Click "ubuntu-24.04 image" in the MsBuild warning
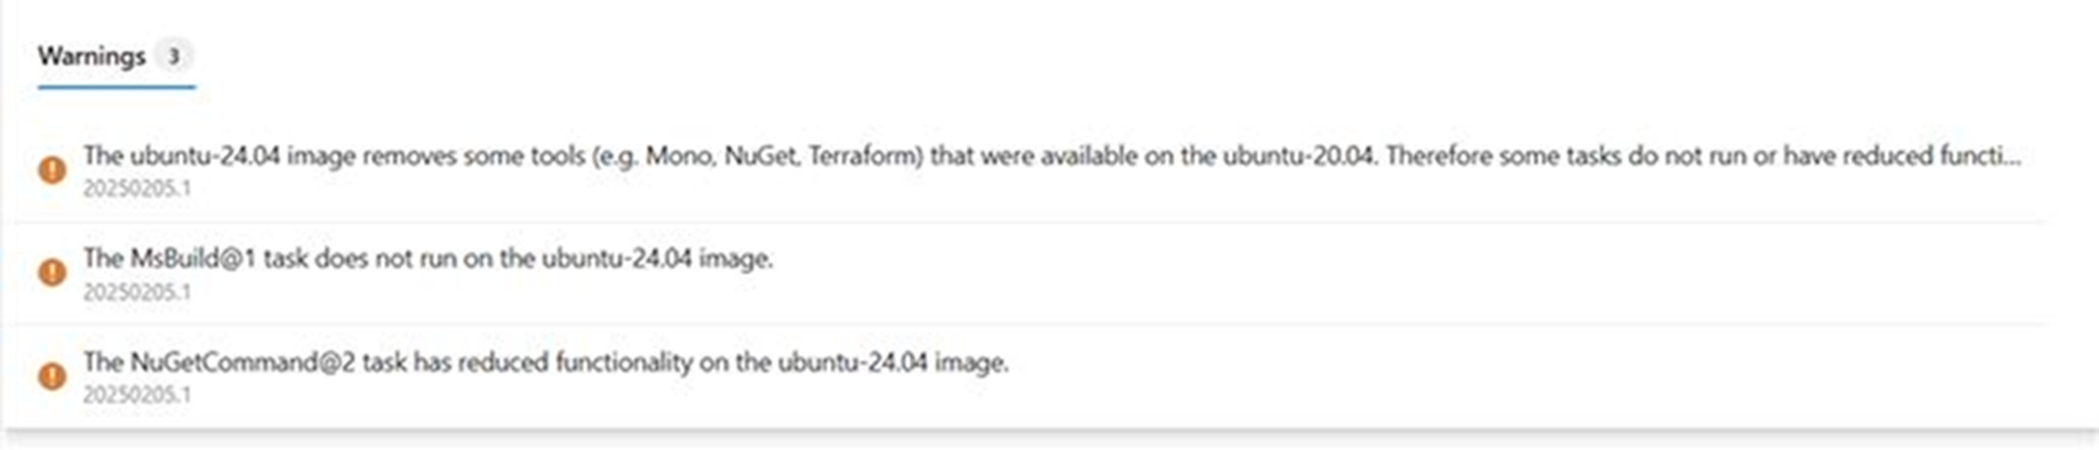Image resolution: width=2099 pixels, height=450 pixels. [657, 259]
